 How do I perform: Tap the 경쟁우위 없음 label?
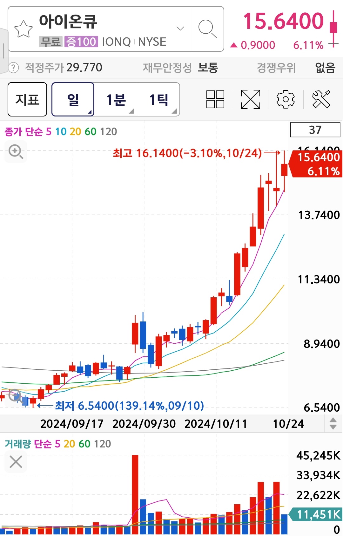point(296,68)
